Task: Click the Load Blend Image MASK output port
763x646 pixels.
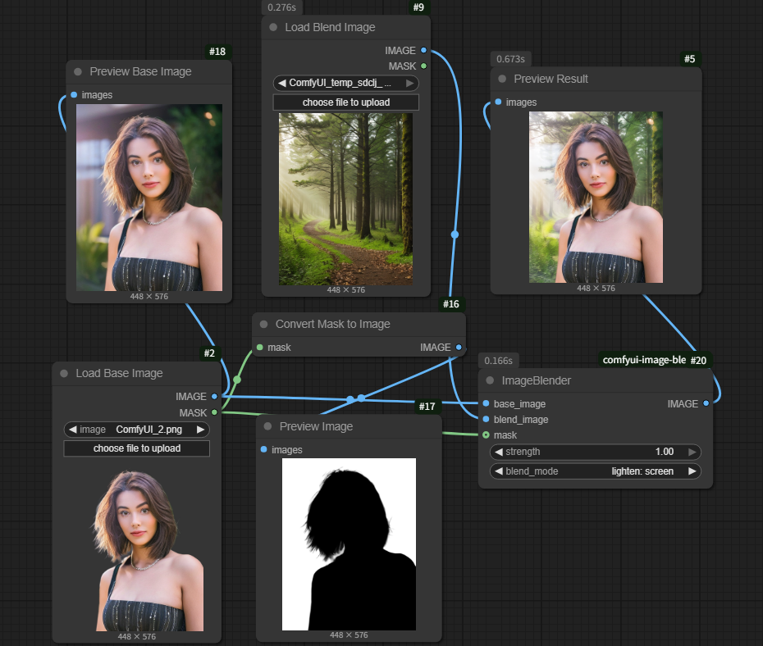Action: (x=423, y=66)
